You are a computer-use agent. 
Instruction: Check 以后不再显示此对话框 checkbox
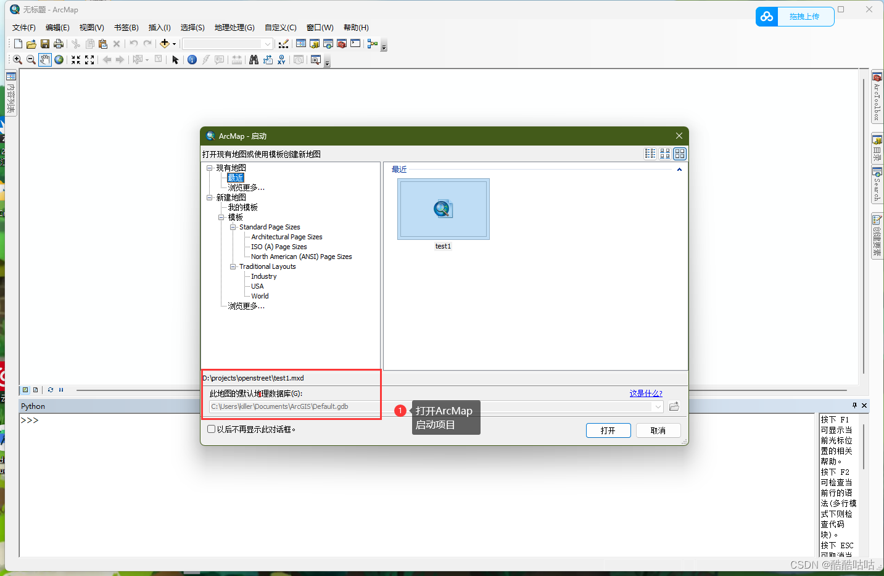point(211,429)
